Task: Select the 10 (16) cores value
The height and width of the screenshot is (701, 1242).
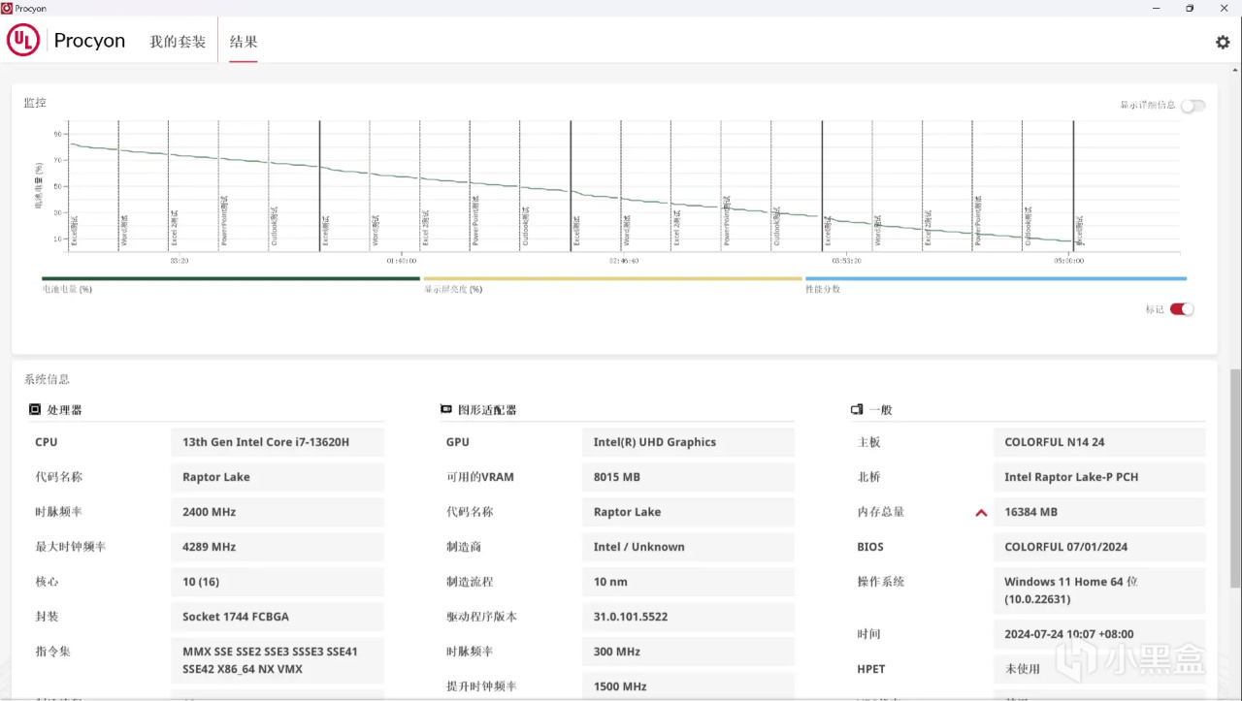Action: coord(278,582)
